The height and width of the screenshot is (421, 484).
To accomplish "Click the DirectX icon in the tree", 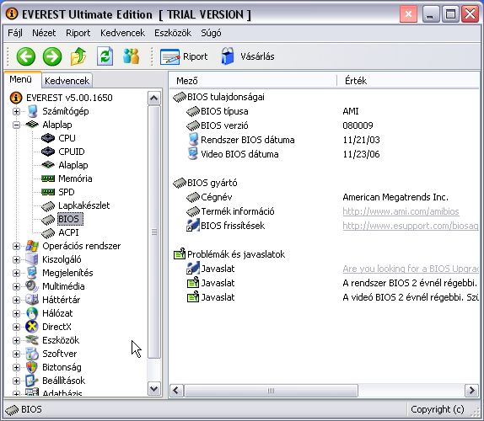I will (x=32, y=327).
